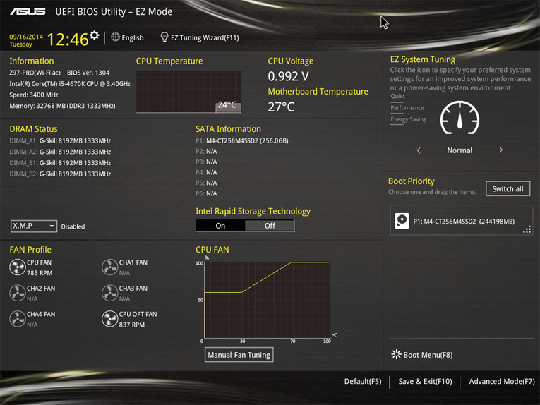Click the DIMM_B2 G-Skill memory entry
Image resolution: width=540 pixels, height=405 pixels.
pos(60,174)
